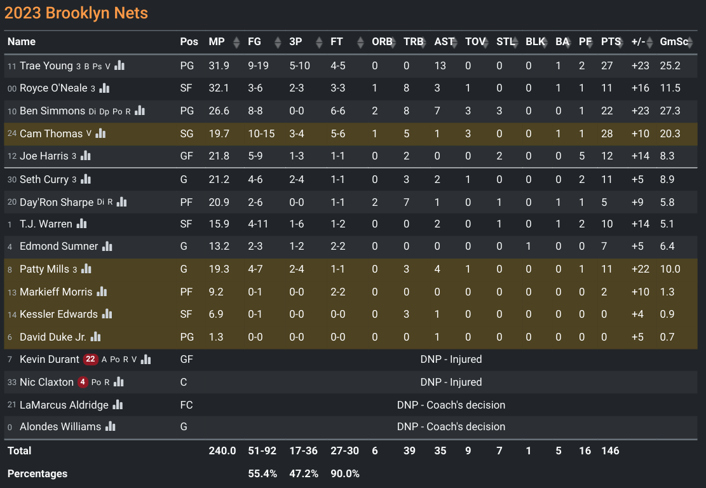This screenshot has width=706, height=488.
Task: Sort table by PTS column header
Action: coord(611,42)
